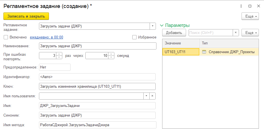Click into the Наименование text field
This screenshot has height=129, width=264.
[98, 46]
